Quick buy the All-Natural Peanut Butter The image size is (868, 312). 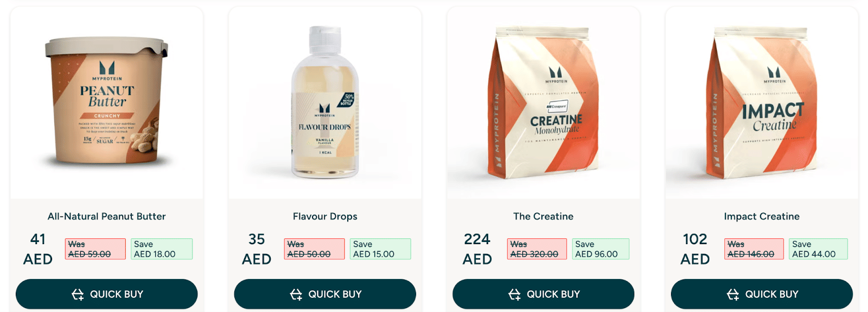point(106,294)
